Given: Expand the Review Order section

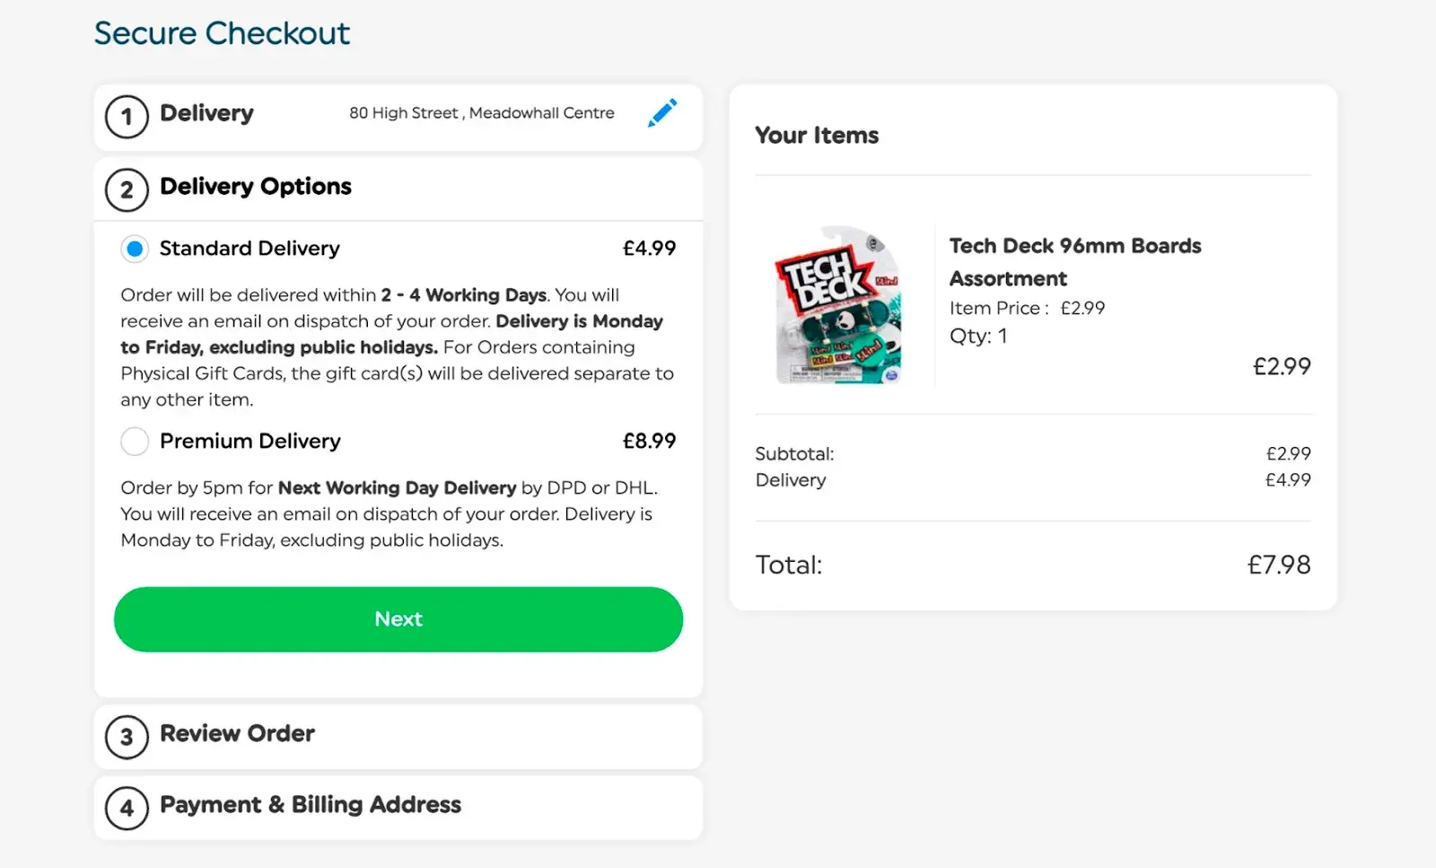Looking at the screenshot, I should click(237, 733).
